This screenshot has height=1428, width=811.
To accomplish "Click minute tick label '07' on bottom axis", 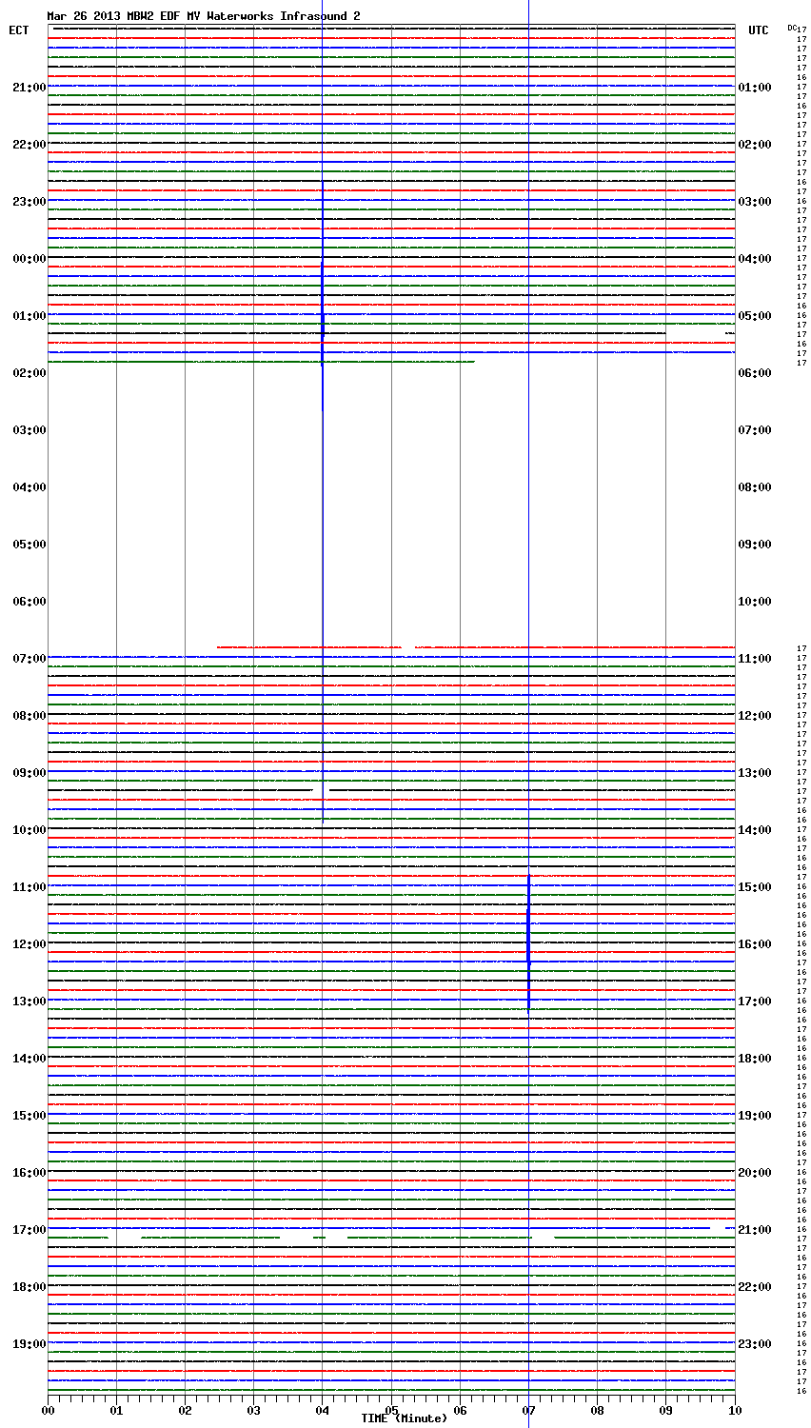I will coord(528,1410).
